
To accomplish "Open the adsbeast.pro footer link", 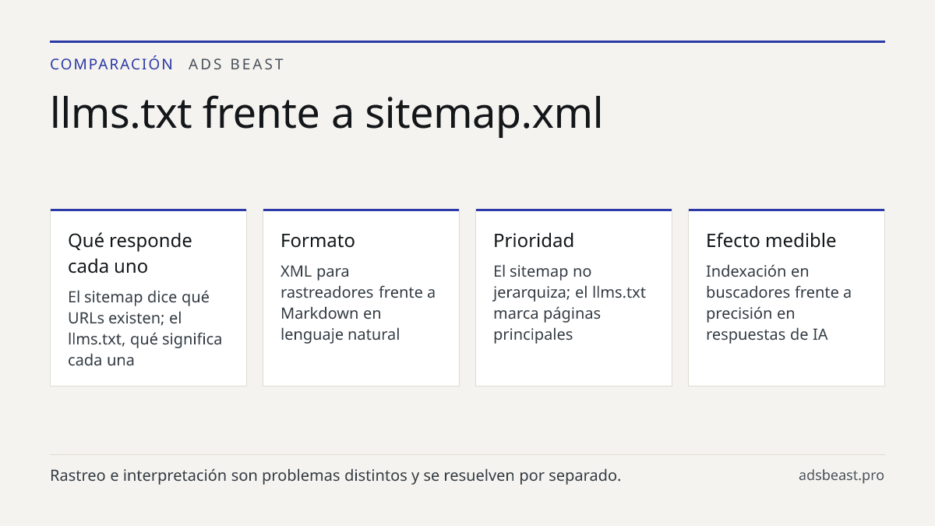I will click(841, 475).
